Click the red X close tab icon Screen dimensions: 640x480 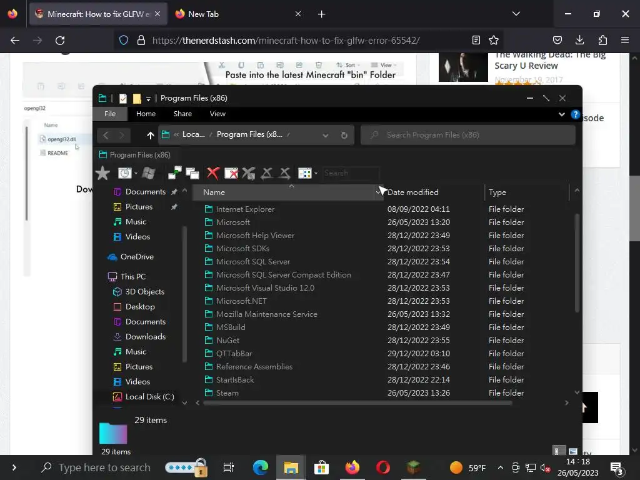(213, 173)
